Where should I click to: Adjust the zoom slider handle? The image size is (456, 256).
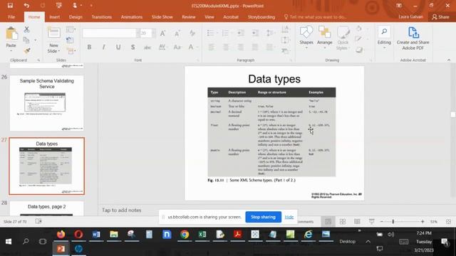393,221
